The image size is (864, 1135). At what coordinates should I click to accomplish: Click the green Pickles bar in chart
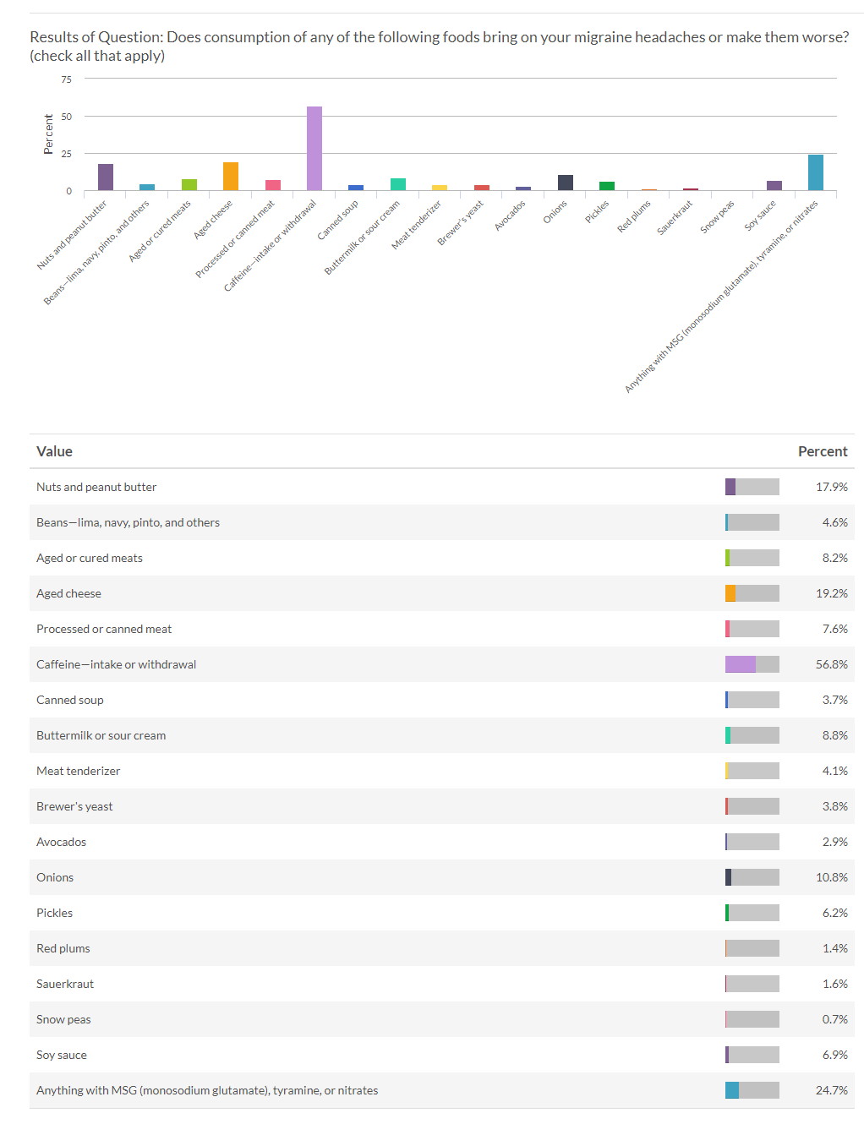(x=607, y=186)
